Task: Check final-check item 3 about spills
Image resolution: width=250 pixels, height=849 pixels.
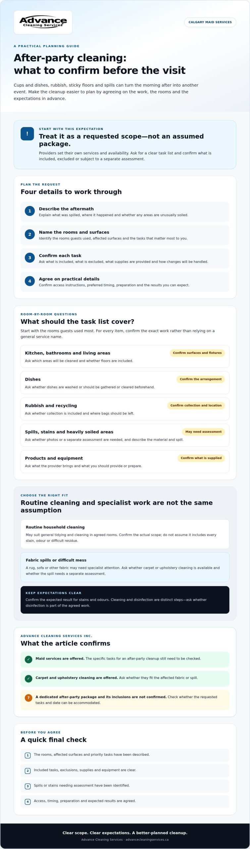Action: [x=28, y=786]
